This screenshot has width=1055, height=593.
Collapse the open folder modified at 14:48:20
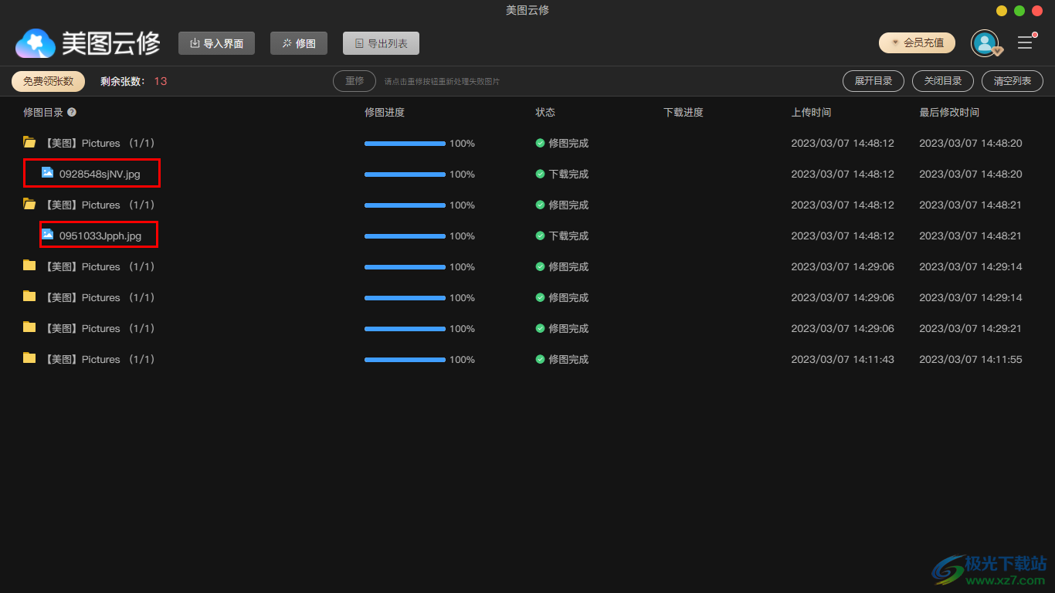coord(29,142)
